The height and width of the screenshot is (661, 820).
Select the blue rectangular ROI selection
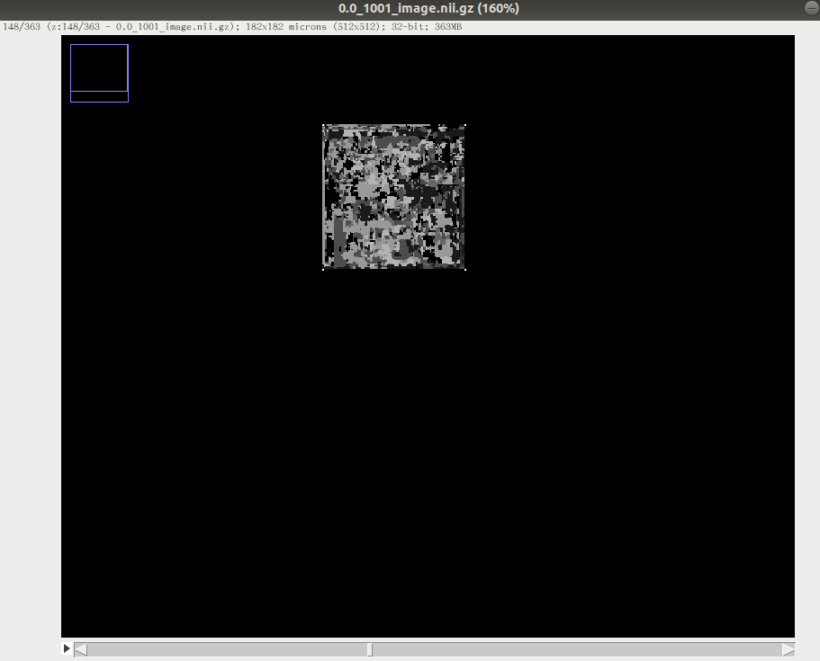(99, 72)
